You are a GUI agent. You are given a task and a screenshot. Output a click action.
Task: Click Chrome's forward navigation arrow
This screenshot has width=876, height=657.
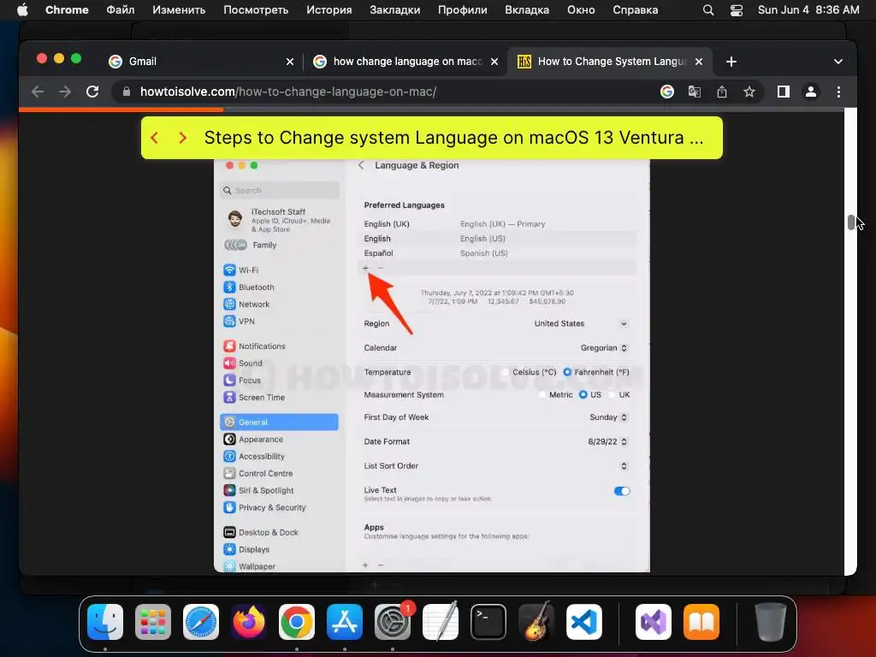pyautogui.click(x=65, y=92)
